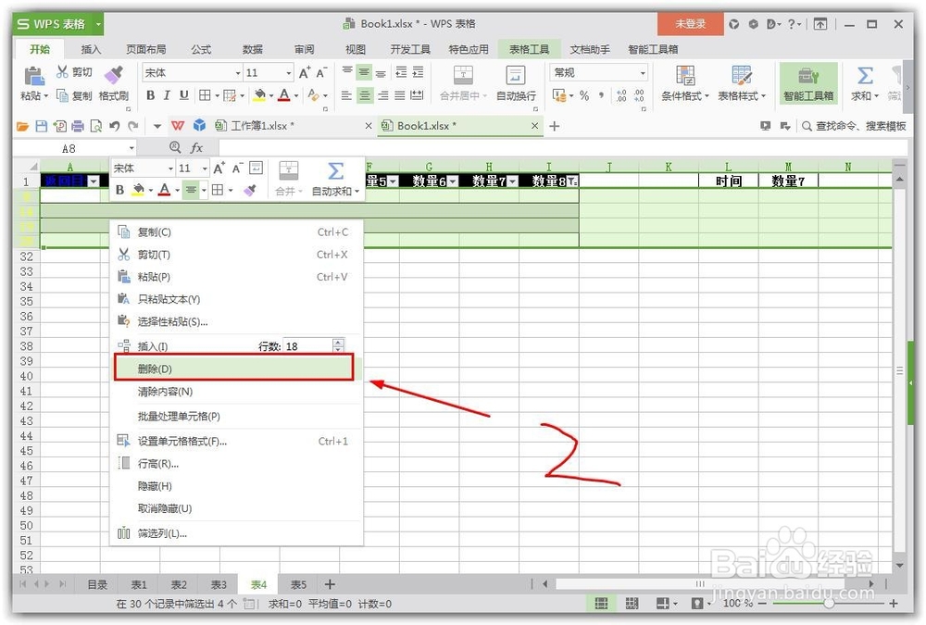This screenshot has width=926, height=625.
Task: Select the Format Painter brush icon
Action: 113,75
